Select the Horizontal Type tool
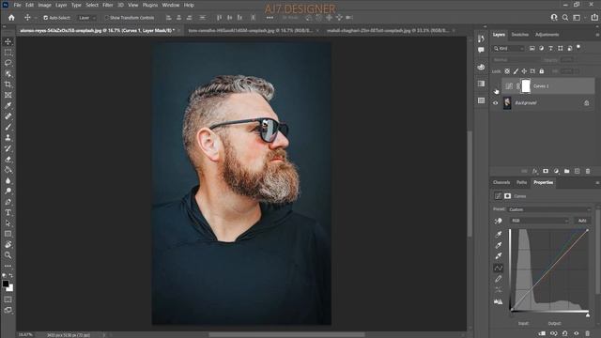 [x=8, y=212]
